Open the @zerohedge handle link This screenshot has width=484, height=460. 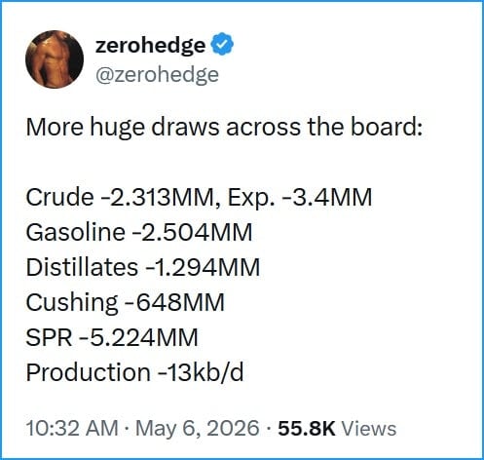(x=157, y=75)
